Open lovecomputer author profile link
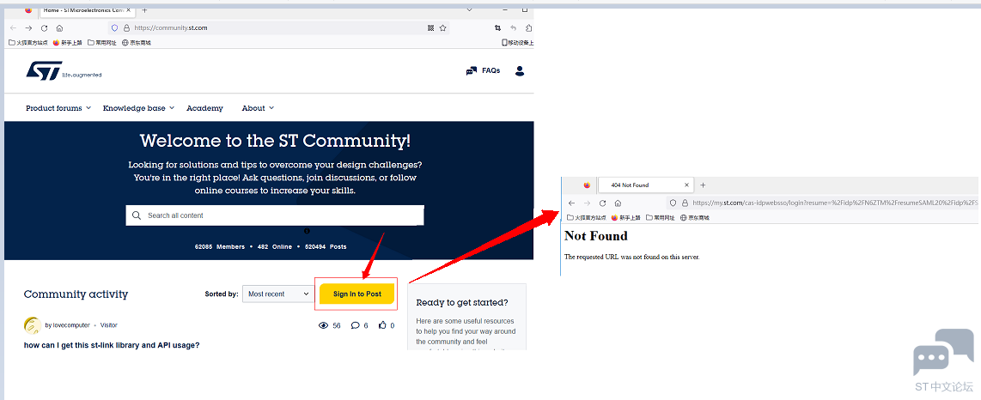 pos(70,325)
